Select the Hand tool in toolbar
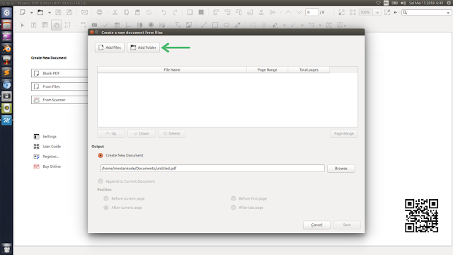 [x=57, y=25]
